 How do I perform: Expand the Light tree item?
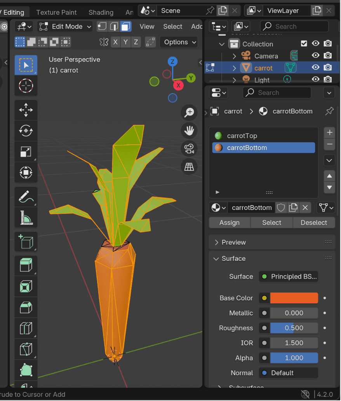(234, 80)
